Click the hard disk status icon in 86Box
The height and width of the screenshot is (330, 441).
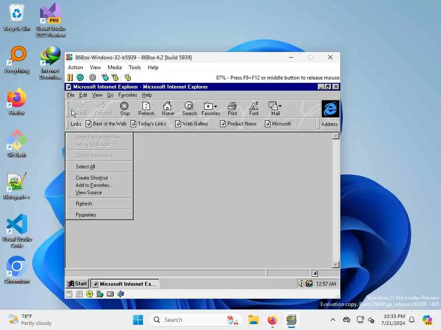tap(110, 294)
